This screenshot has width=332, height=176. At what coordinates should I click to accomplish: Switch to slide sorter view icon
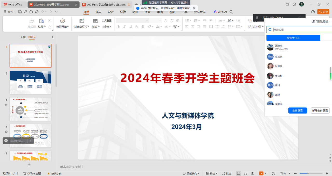(x=245, y=173)
